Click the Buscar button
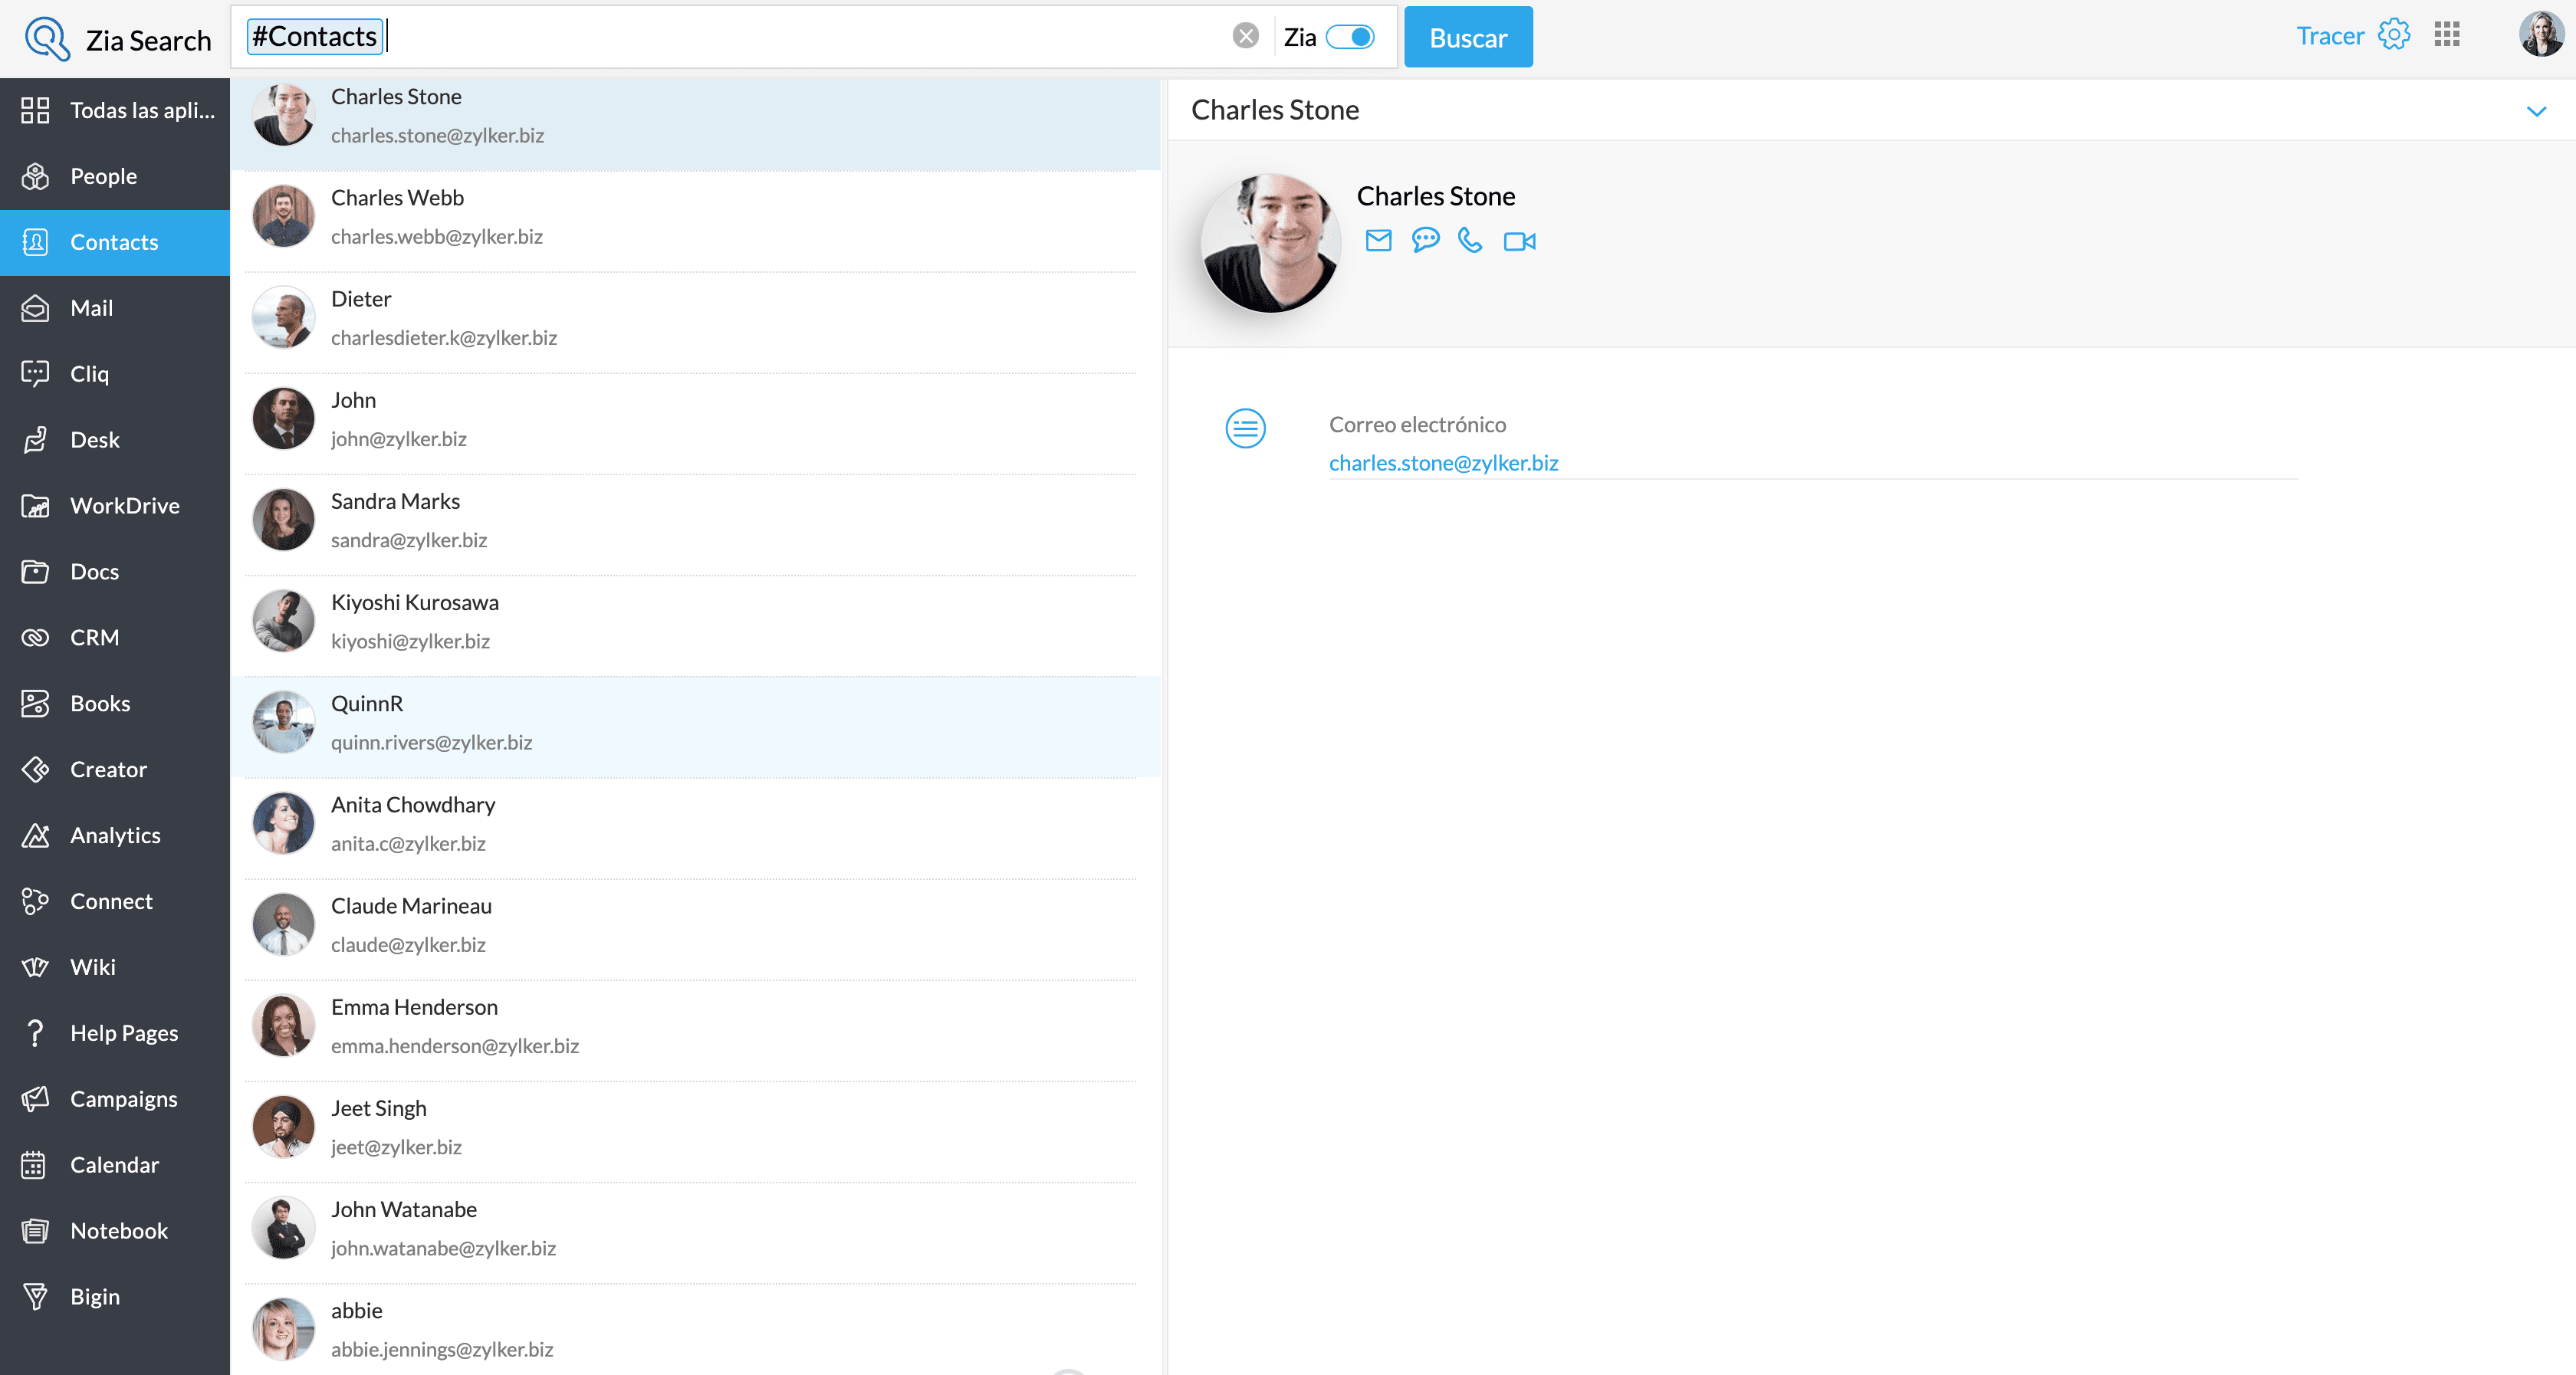Viewport: 2576px width, 1375px height. [1468, 37]
